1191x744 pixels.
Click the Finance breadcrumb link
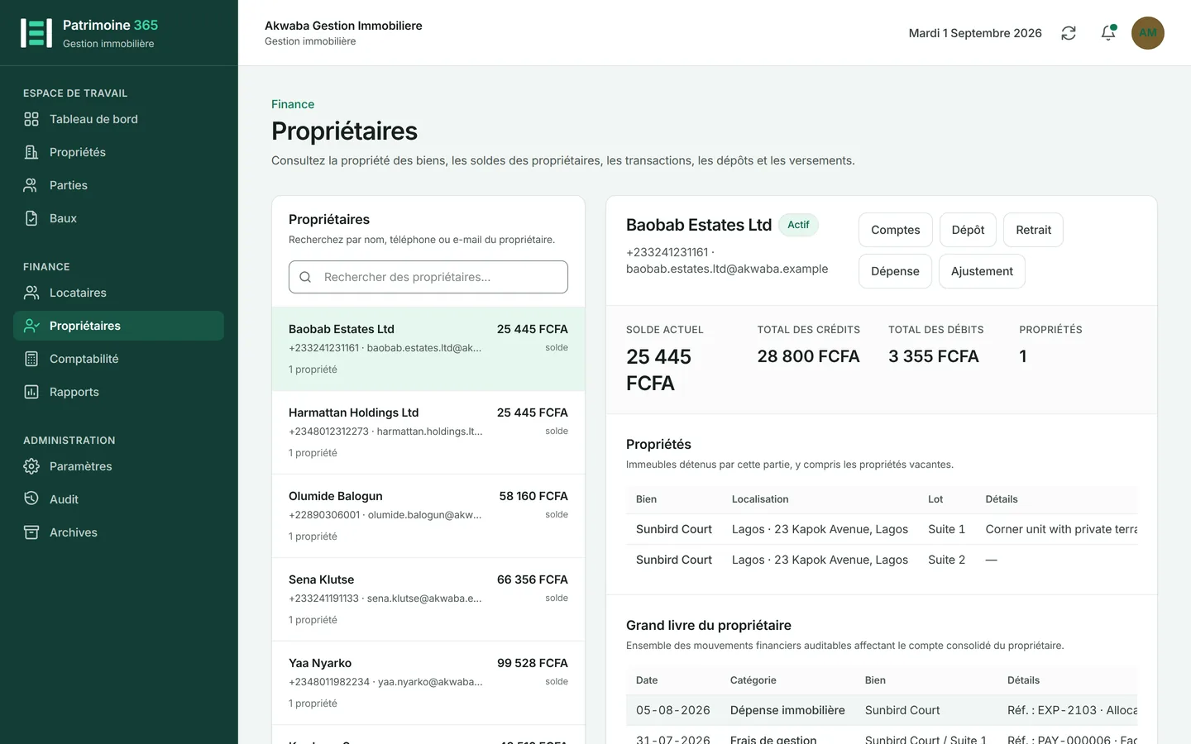click(x=293, y=104)
